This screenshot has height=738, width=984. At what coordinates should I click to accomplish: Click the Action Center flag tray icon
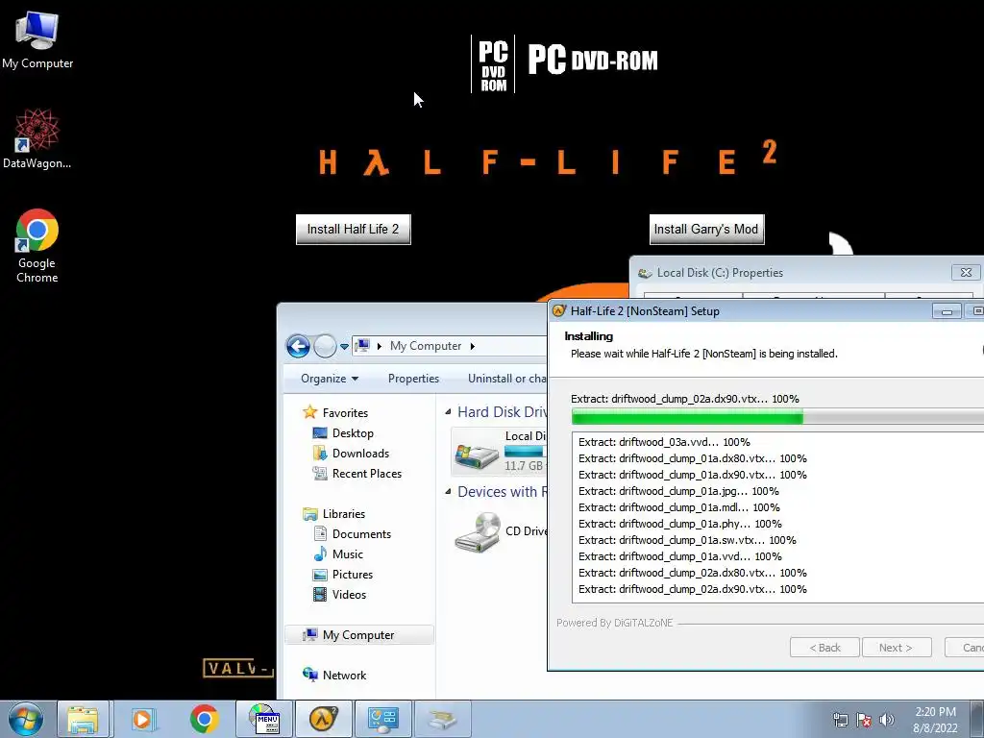click(864, 720)
